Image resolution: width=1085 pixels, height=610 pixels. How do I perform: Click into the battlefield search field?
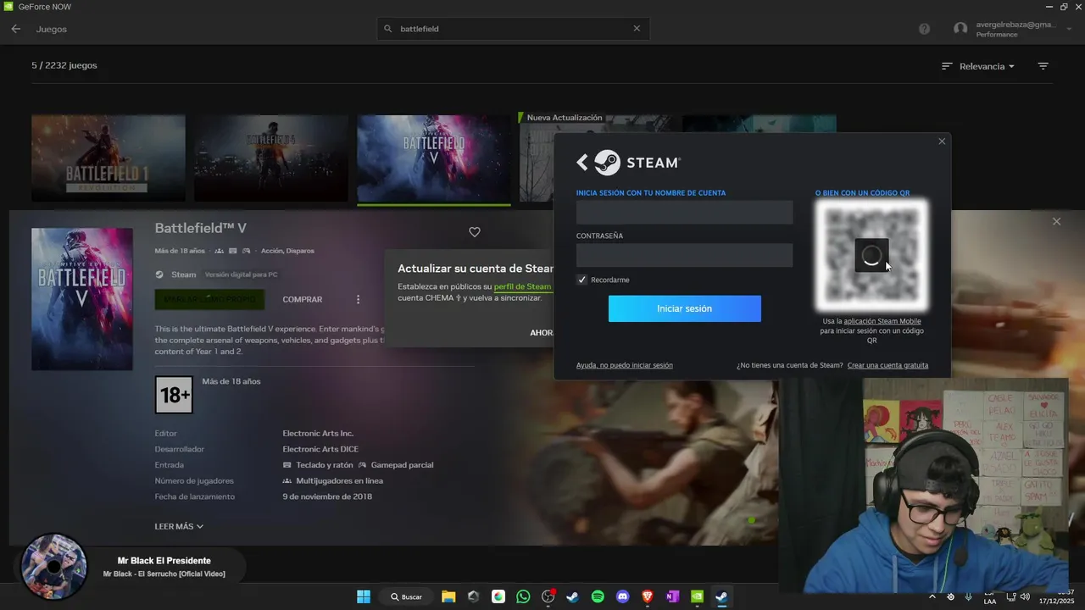pyautogui.click(x=513, y=29)
